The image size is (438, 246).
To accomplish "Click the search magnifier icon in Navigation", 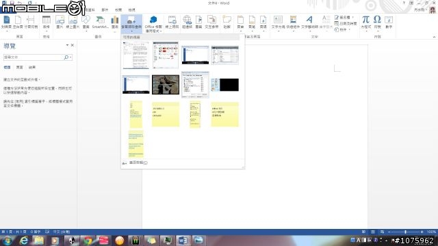I will pos(66,57).
